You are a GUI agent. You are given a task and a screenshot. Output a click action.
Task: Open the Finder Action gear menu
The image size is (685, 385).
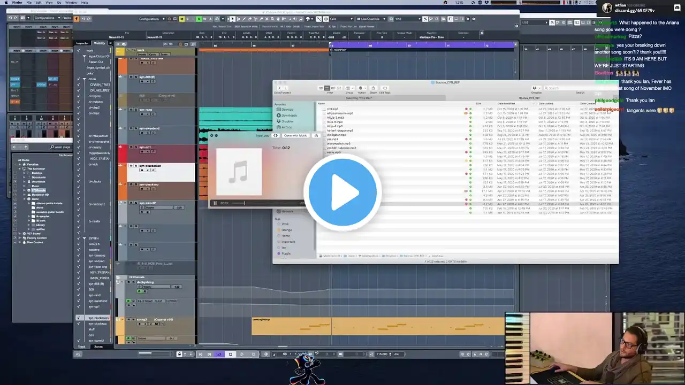[361, 88]
